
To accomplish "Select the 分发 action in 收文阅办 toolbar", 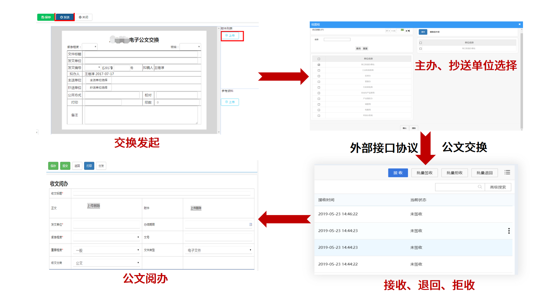I will tap(101, 166).
